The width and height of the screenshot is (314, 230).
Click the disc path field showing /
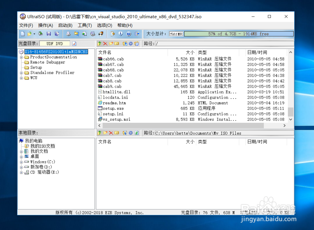(x=225, y=43)
